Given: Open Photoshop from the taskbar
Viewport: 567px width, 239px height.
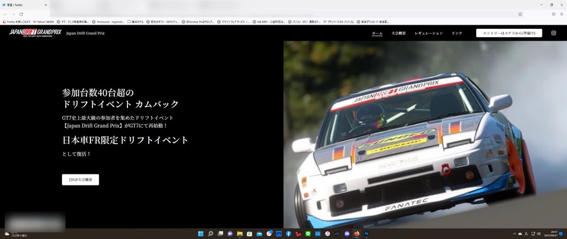Looking at the screenshot, I should point(367,234).
